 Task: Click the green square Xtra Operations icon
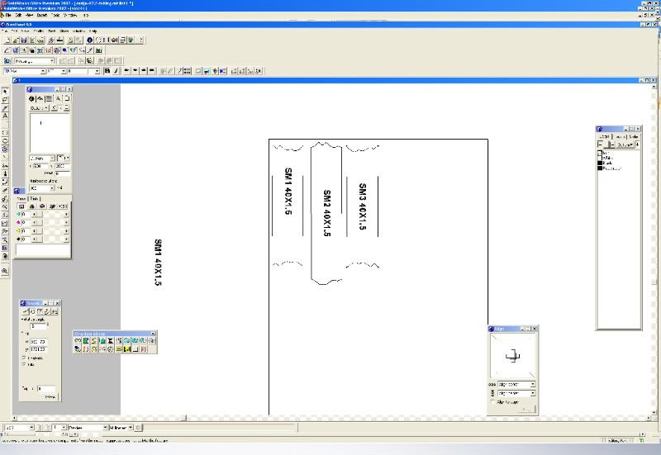click(86, 341)
